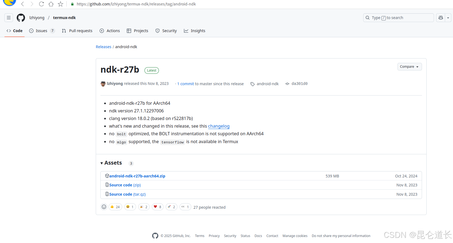
Task: Open the Insights tab
Action: click(x=195, y=31)
